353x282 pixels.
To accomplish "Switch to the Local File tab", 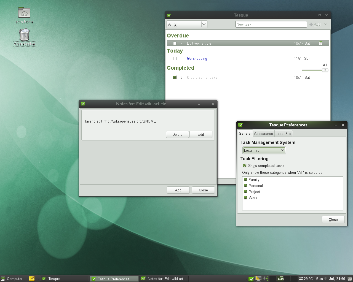I will (283, 134).
